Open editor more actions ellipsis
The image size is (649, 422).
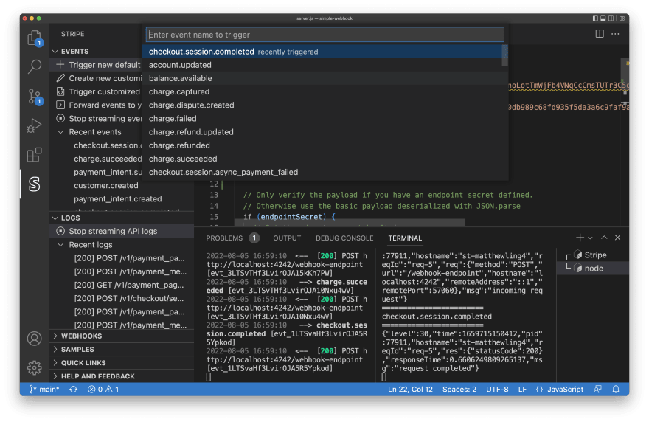(x=616, y=34)
